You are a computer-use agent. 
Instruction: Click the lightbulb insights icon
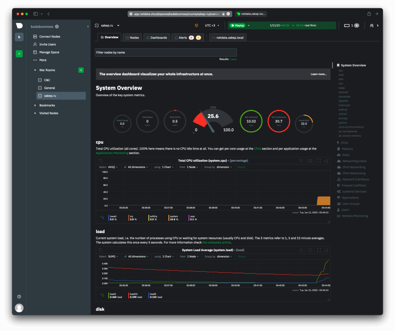[x=197, y=25]
